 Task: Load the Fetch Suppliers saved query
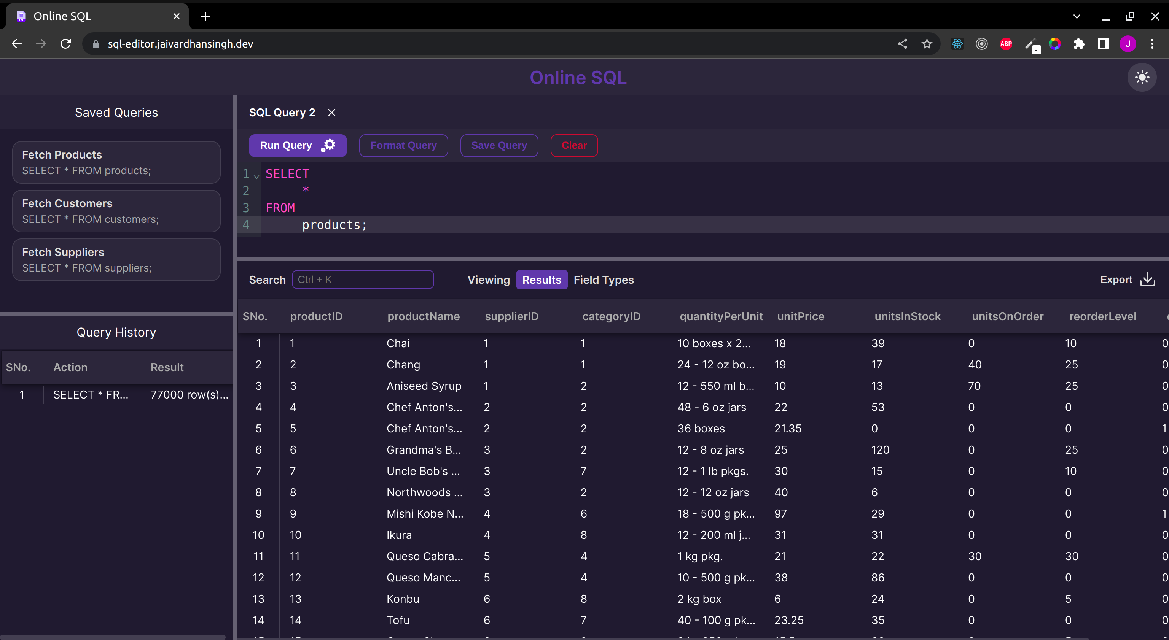[x=116, y=259]
